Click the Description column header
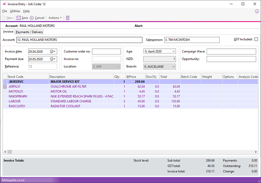The width and height of the screenshot is (261, 183). pos(57,77)
